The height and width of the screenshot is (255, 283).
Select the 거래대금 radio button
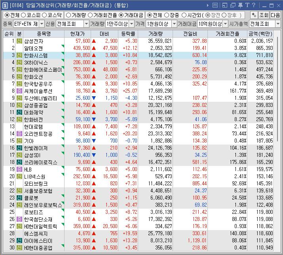[122, 15]
